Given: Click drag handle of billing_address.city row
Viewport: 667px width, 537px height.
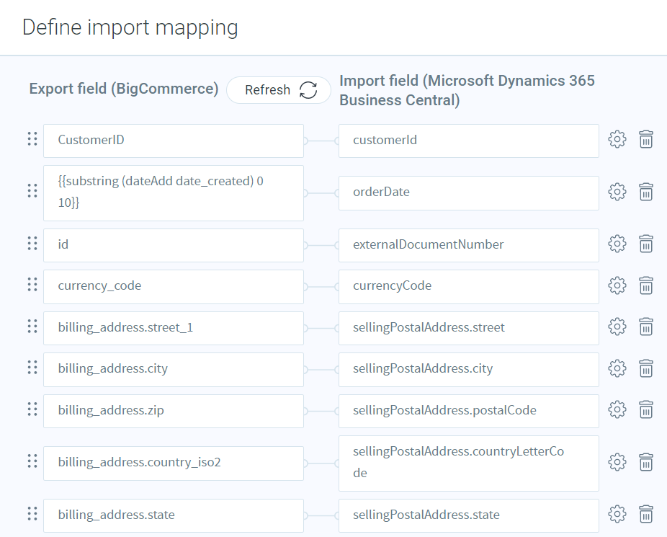Looking at the screenshot, I should [32, 367].
